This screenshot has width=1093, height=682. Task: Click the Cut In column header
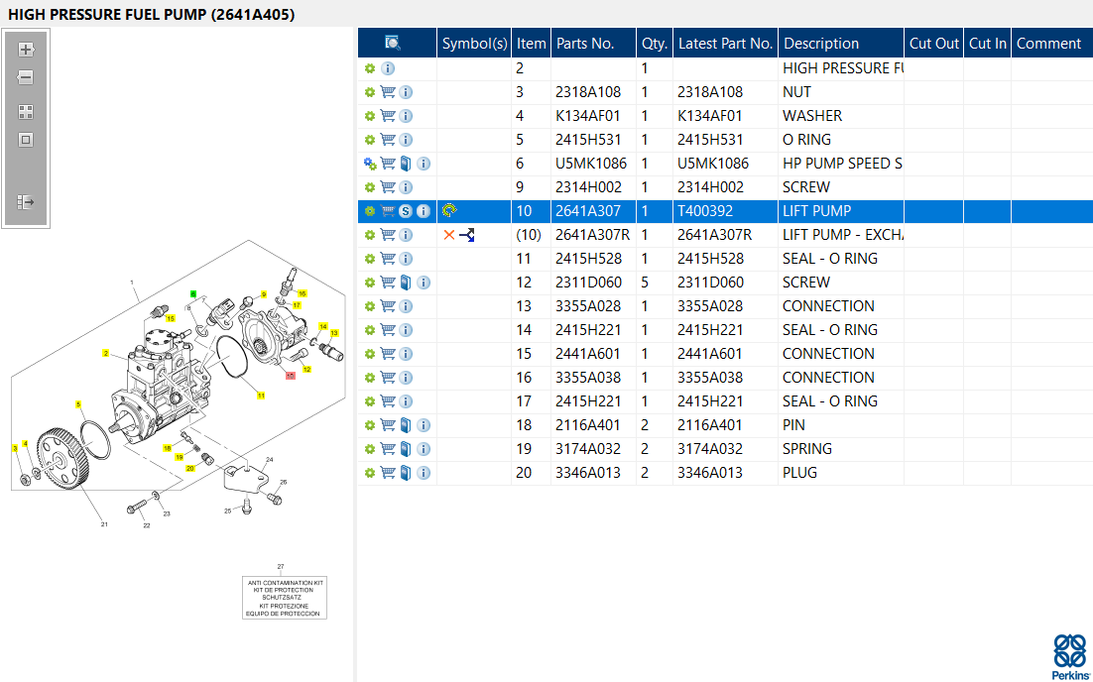coord(988,44)
